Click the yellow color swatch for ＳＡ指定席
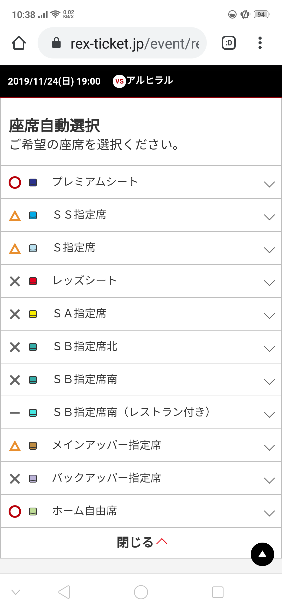This screenshot has width=282, height=611. click(33, 314)
